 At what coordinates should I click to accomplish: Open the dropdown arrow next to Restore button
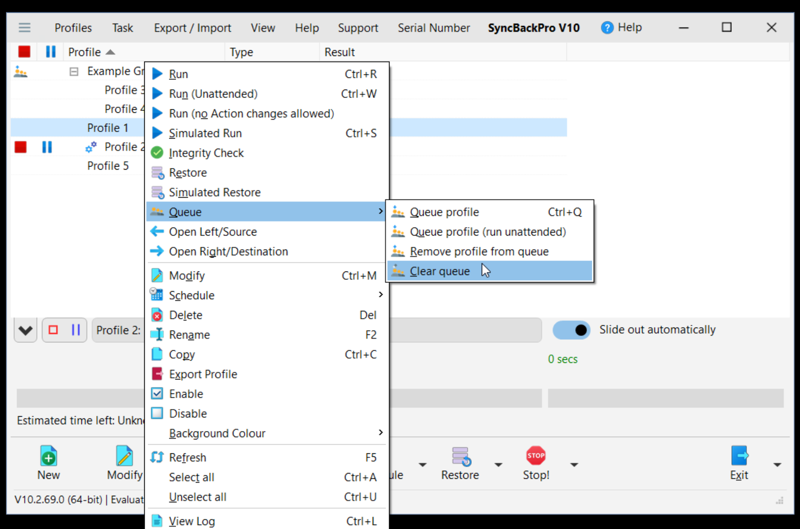[x=498, y=465]
